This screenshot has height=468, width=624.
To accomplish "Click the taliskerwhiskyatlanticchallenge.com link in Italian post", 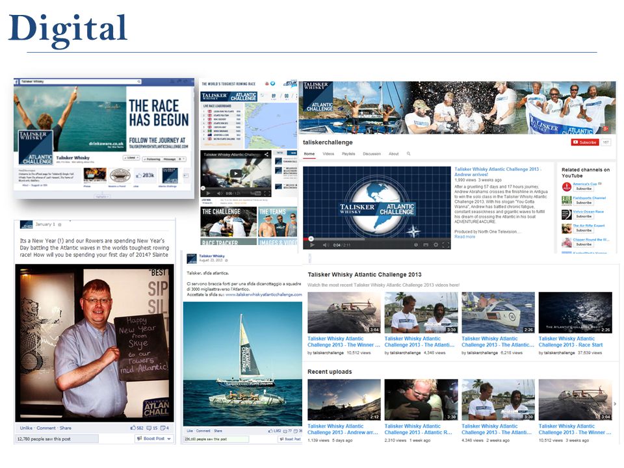I will tap(263, 295).
